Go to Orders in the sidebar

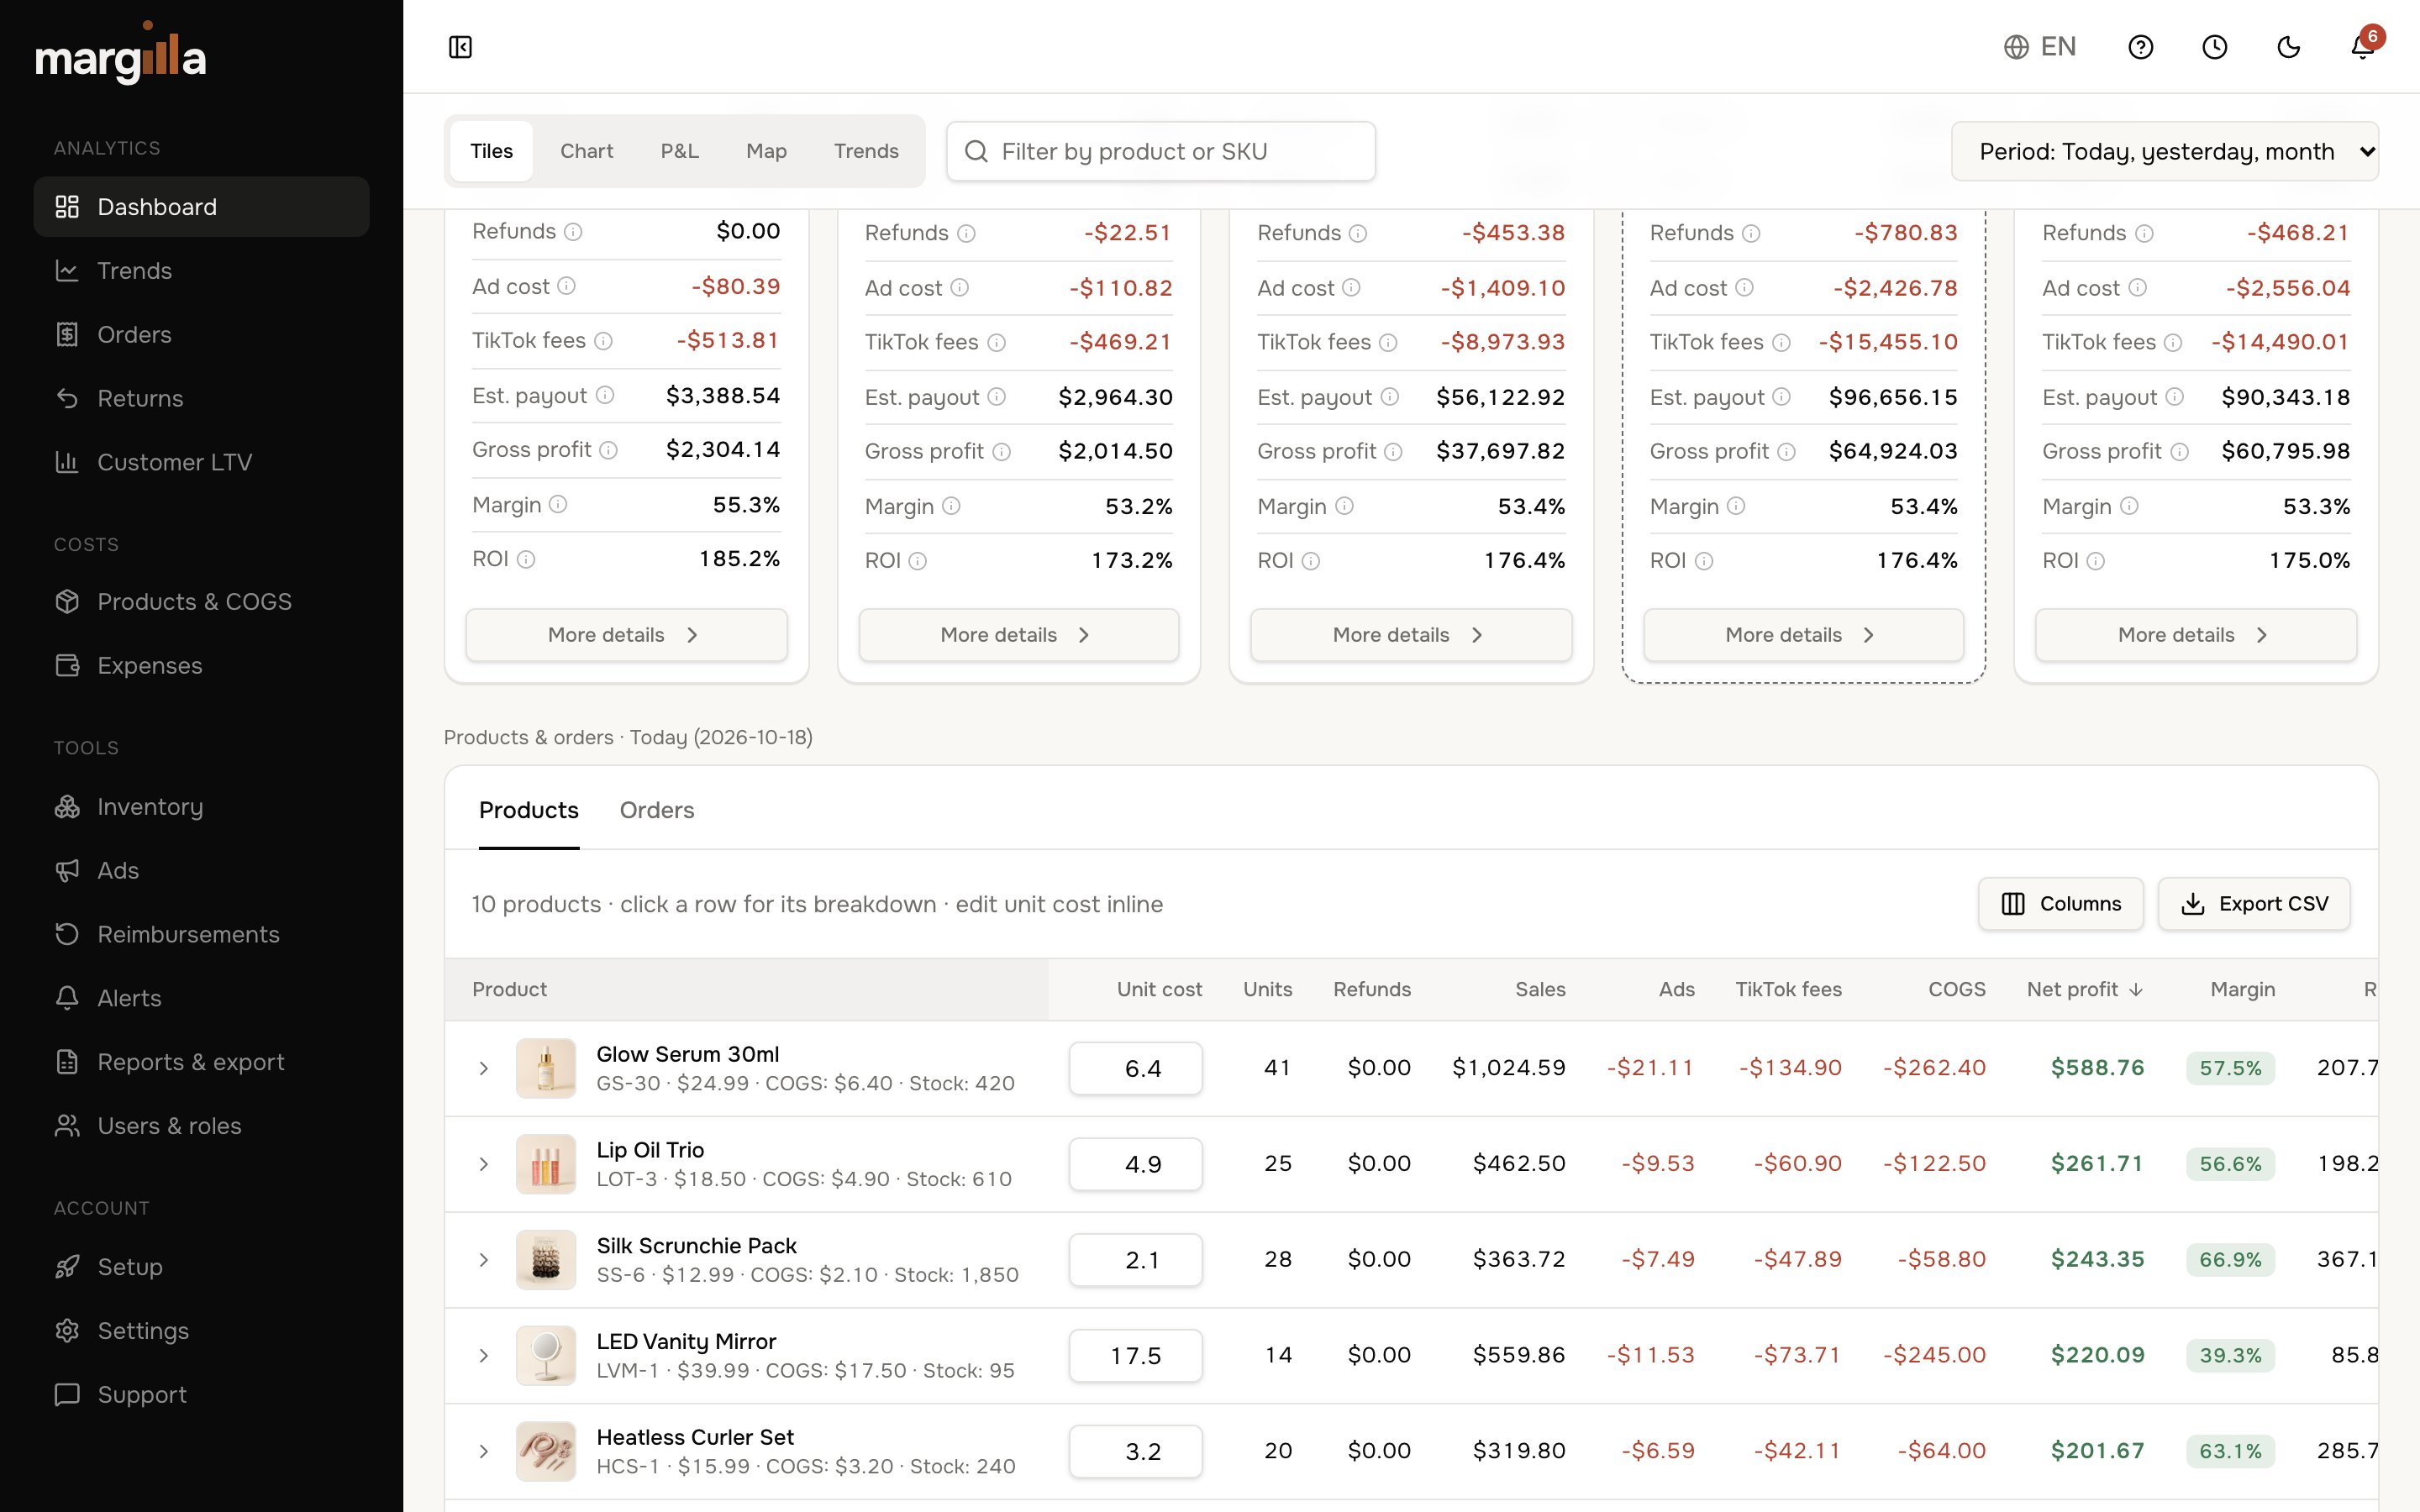201,335
